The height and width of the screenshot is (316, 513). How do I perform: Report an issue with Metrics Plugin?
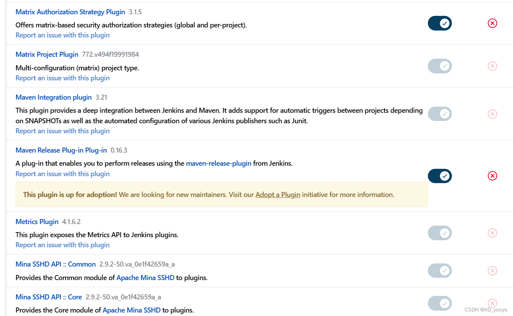tap(62, 245)
